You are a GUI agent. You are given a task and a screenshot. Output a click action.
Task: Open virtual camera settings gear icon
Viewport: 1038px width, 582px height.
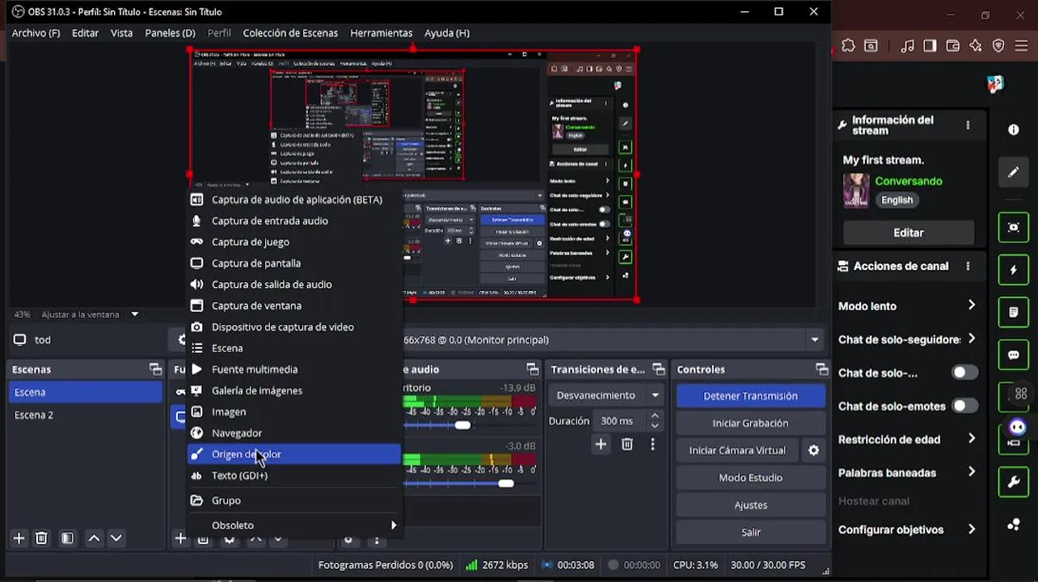814,450
